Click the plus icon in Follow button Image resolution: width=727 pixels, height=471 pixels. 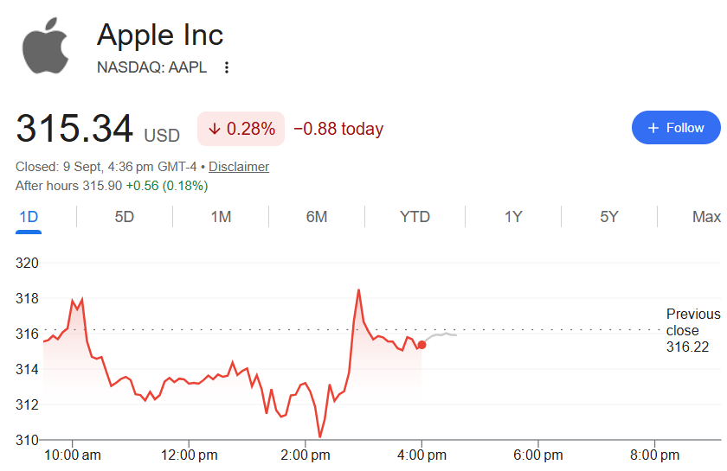tap(653, 128)
